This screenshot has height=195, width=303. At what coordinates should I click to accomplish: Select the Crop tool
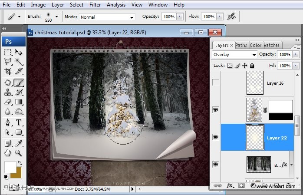point(8,71)
